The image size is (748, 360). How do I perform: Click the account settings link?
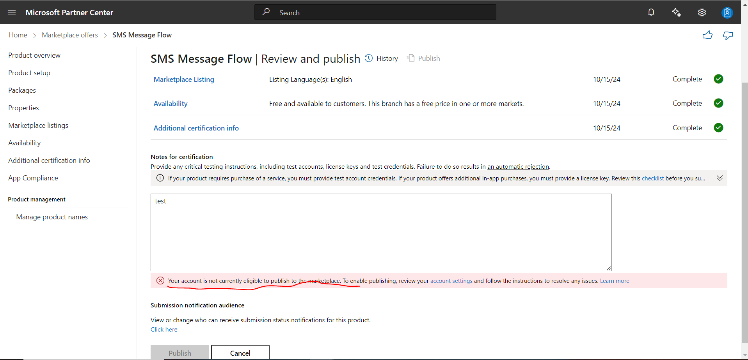pos(451,281)
